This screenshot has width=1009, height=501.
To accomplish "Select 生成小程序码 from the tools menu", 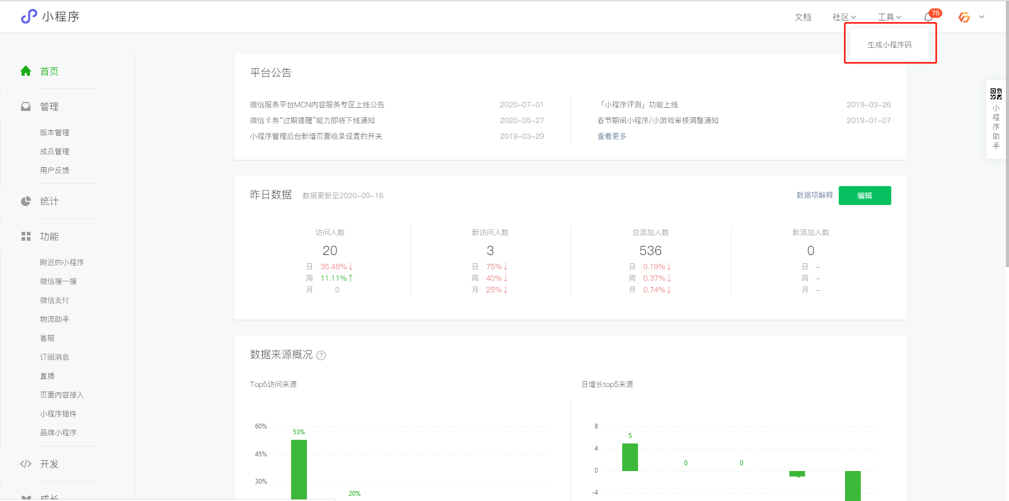I will pyautogui.click(x=889, y=45).
